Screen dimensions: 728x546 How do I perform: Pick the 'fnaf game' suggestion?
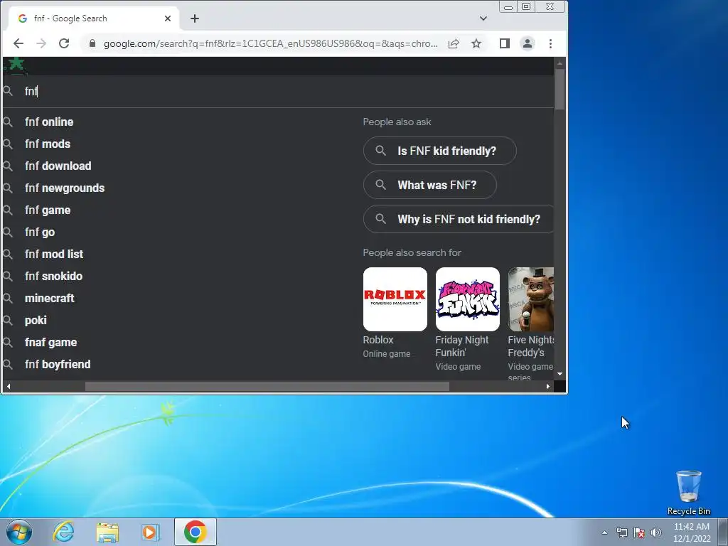50,343
